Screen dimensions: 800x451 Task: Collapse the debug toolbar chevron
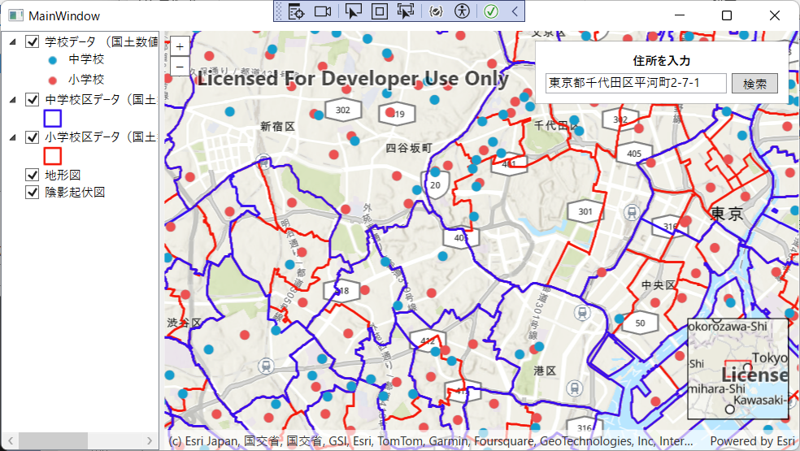515,11
